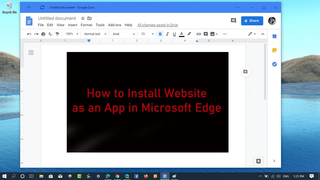Open the Insert menu
320x180 pixels.
click(72, 25)
